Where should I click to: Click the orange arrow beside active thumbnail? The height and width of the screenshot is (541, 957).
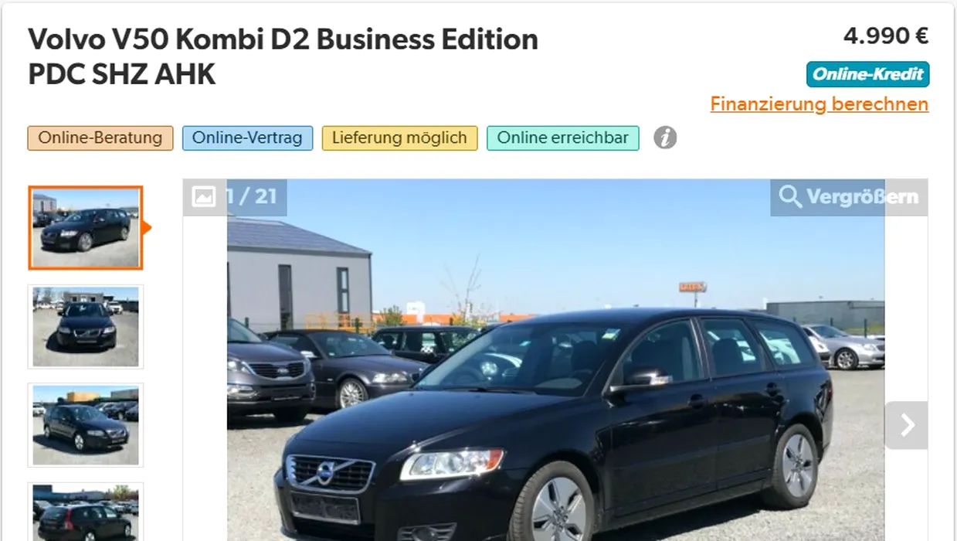click(147, 228)
